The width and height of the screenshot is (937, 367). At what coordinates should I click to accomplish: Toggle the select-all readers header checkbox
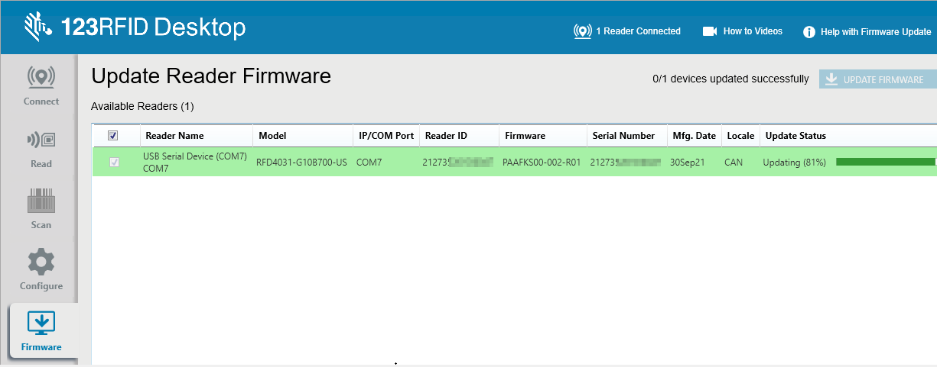pyautogui.click(x=113, y=136)
